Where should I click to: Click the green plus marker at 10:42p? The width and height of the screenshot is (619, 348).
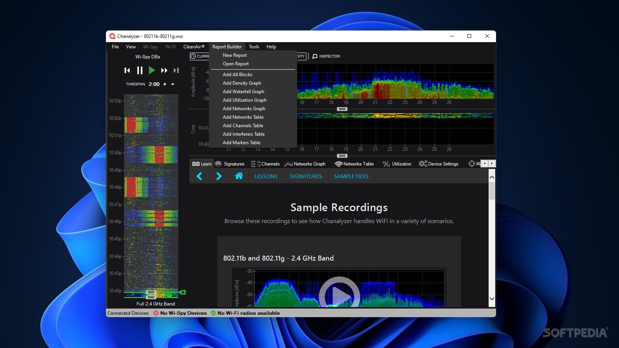[x=183, y=292]
